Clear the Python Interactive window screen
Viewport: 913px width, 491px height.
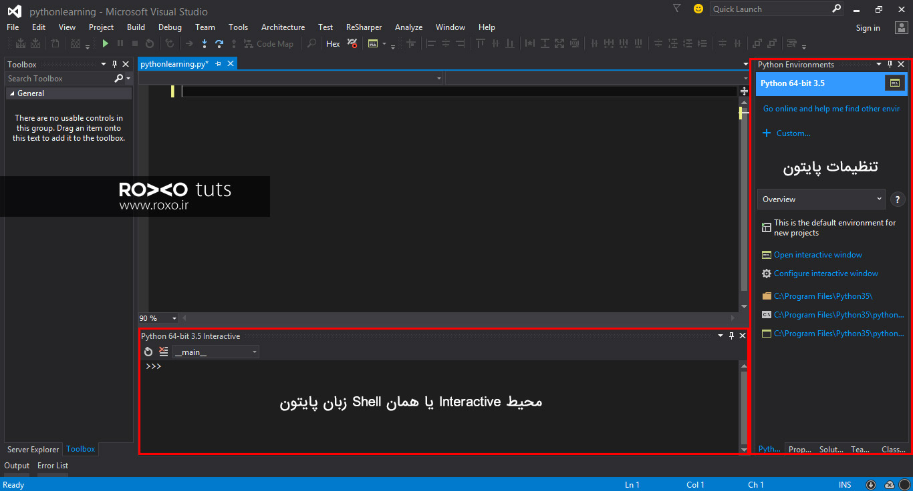(164, 352)
